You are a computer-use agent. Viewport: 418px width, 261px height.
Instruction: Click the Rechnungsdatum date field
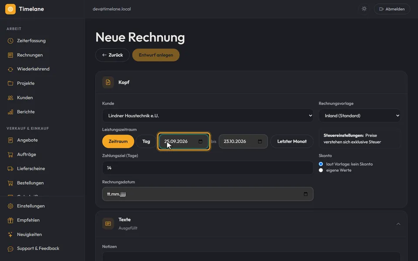pos(208,194)
